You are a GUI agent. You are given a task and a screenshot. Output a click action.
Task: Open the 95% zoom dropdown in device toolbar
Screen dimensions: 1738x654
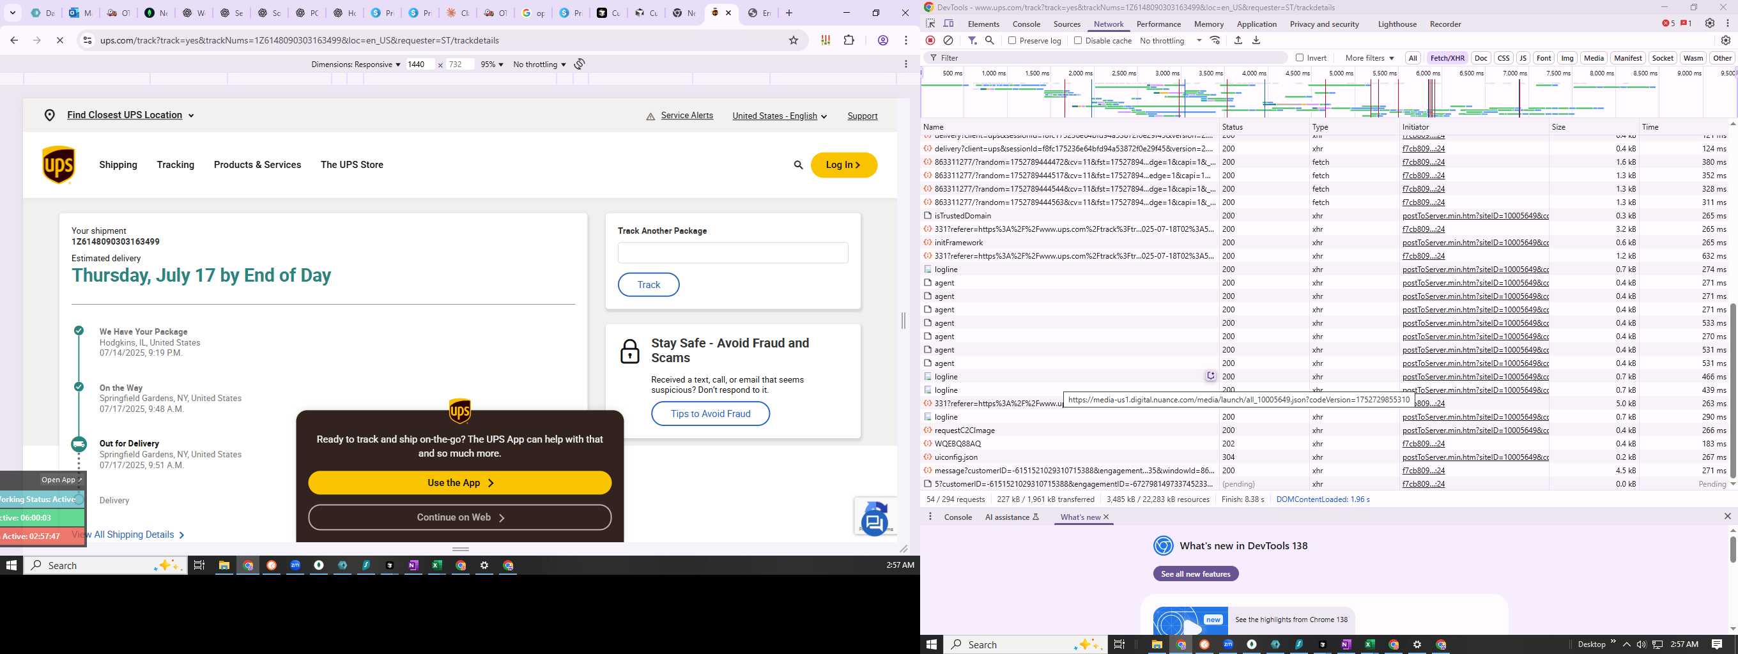click(x=492, y=64)
